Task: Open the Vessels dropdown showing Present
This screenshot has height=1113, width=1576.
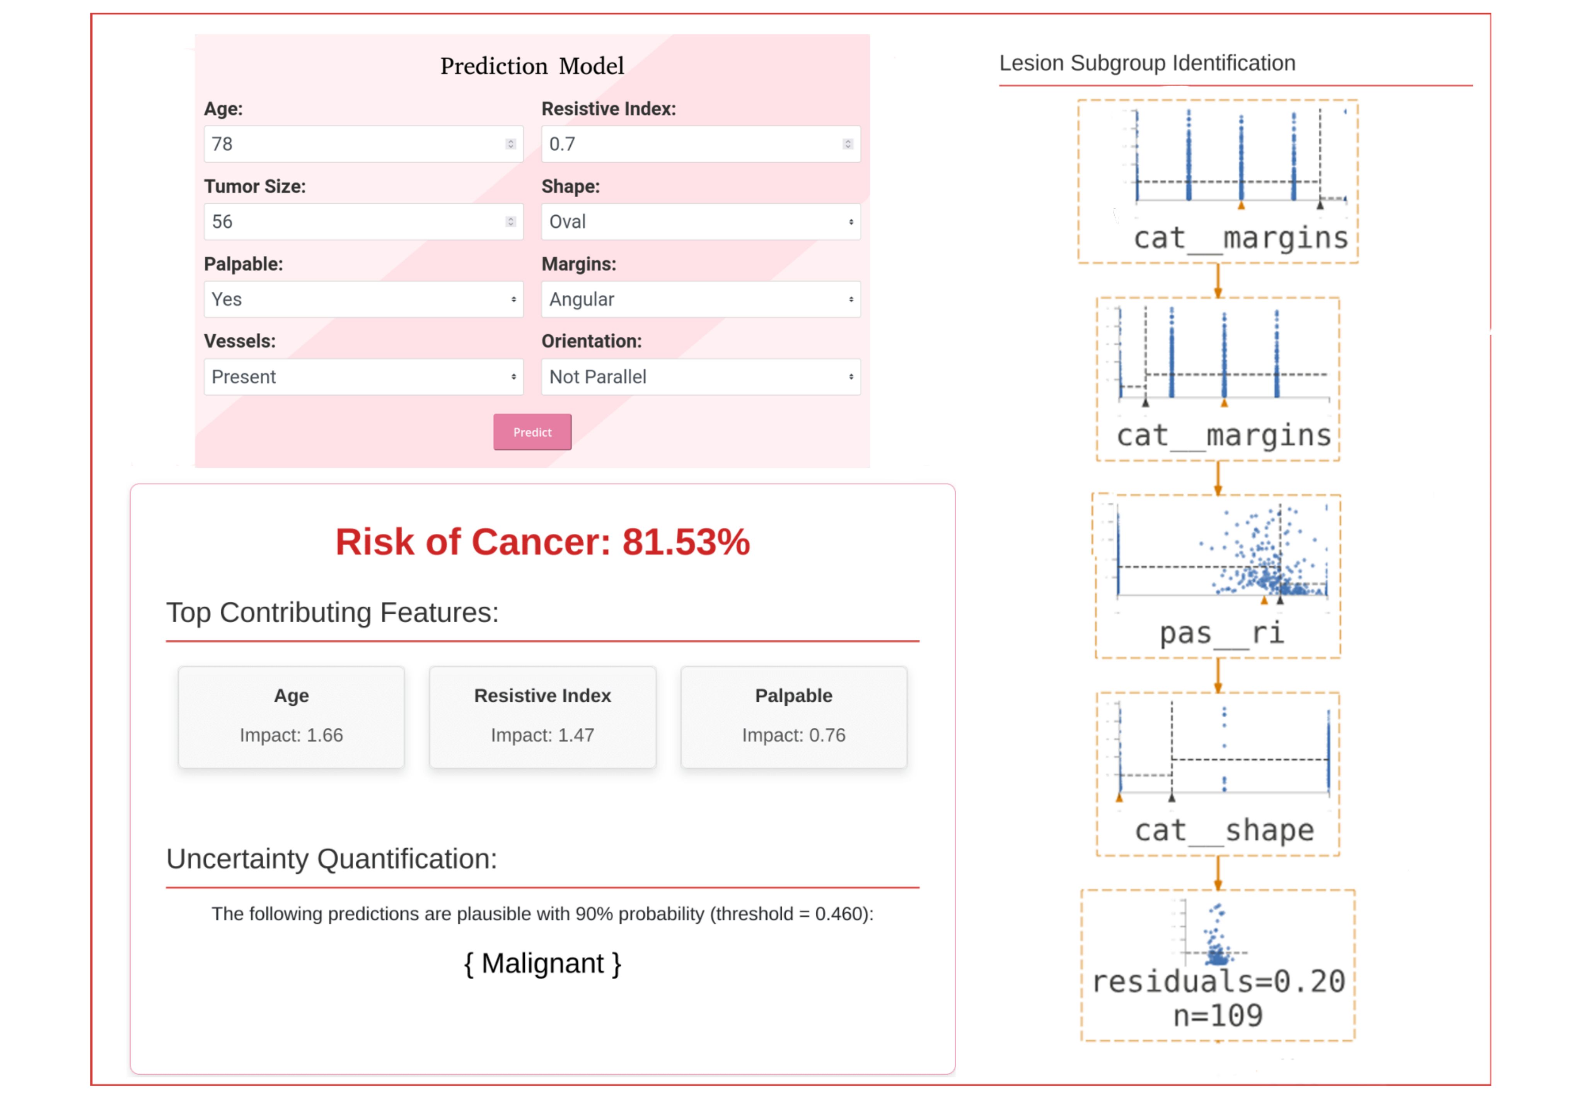Action: [x=363, y=377]
